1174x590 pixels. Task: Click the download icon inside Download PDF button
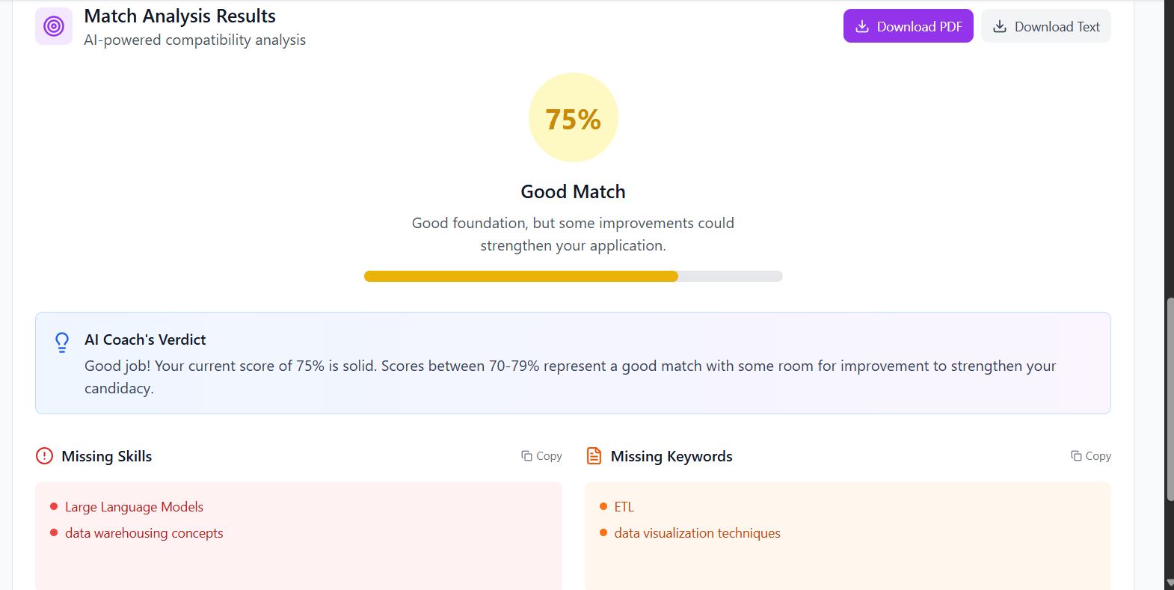pos(863,25)
